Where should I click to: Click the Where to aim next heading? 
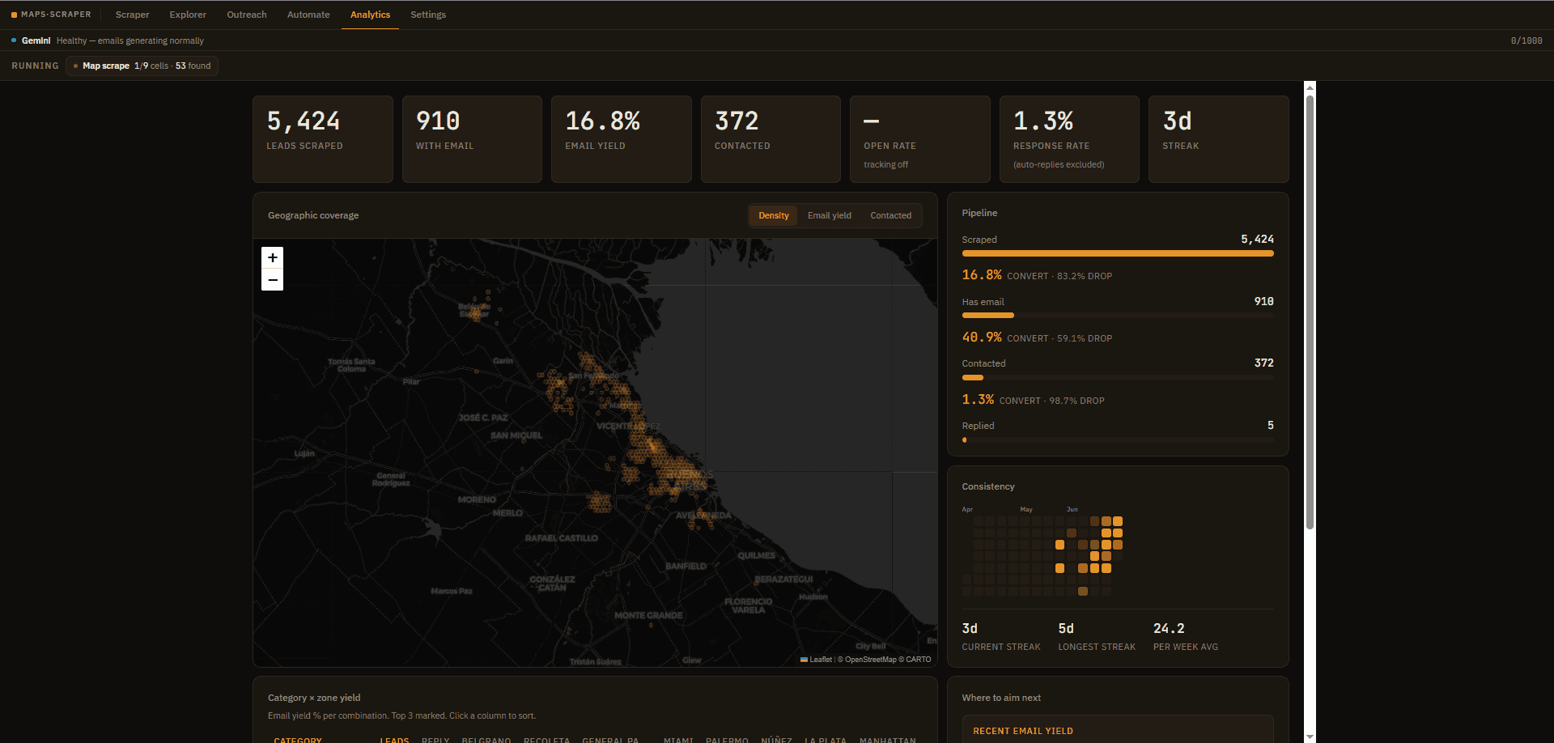tap(1001, 698)
